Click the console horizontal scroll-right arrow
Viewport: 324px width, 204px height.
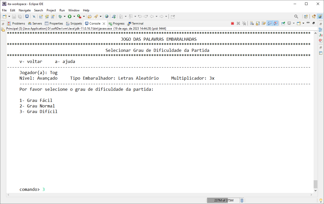pos(311,195)
